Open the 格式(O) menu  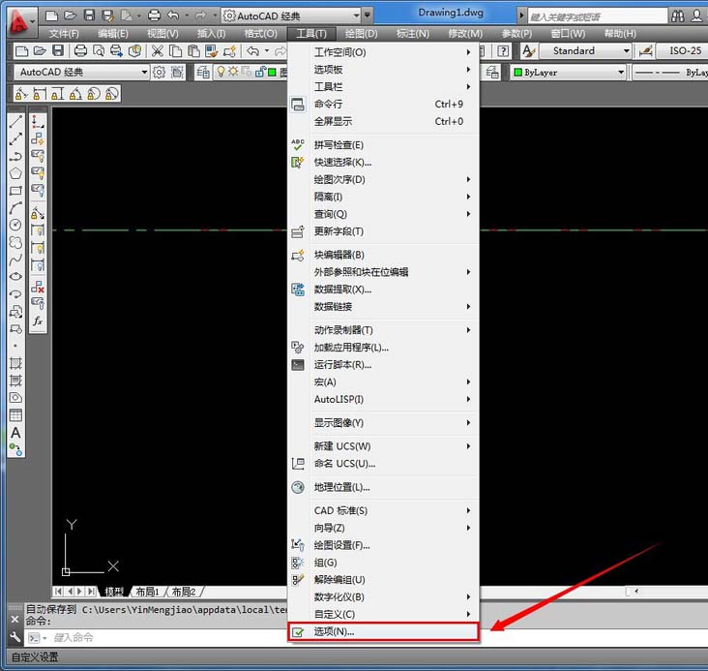[x=260, y=34]
